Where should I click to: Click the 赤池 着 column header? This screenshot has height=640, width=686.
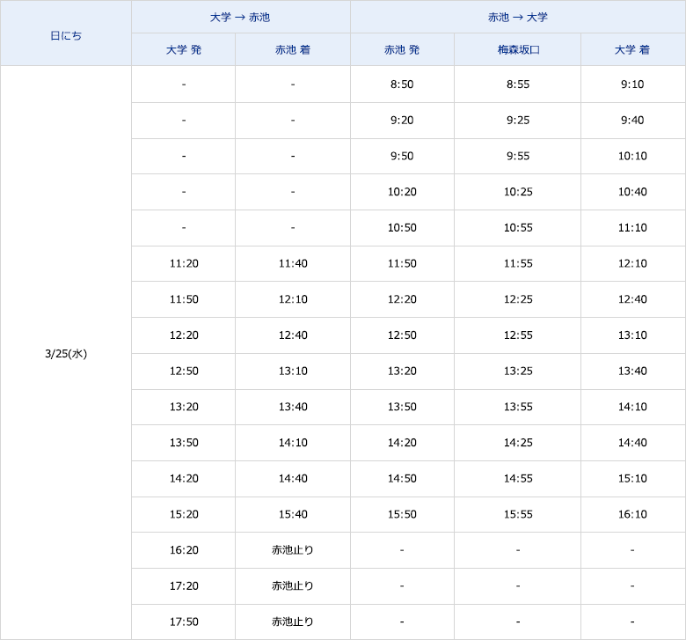293,49
